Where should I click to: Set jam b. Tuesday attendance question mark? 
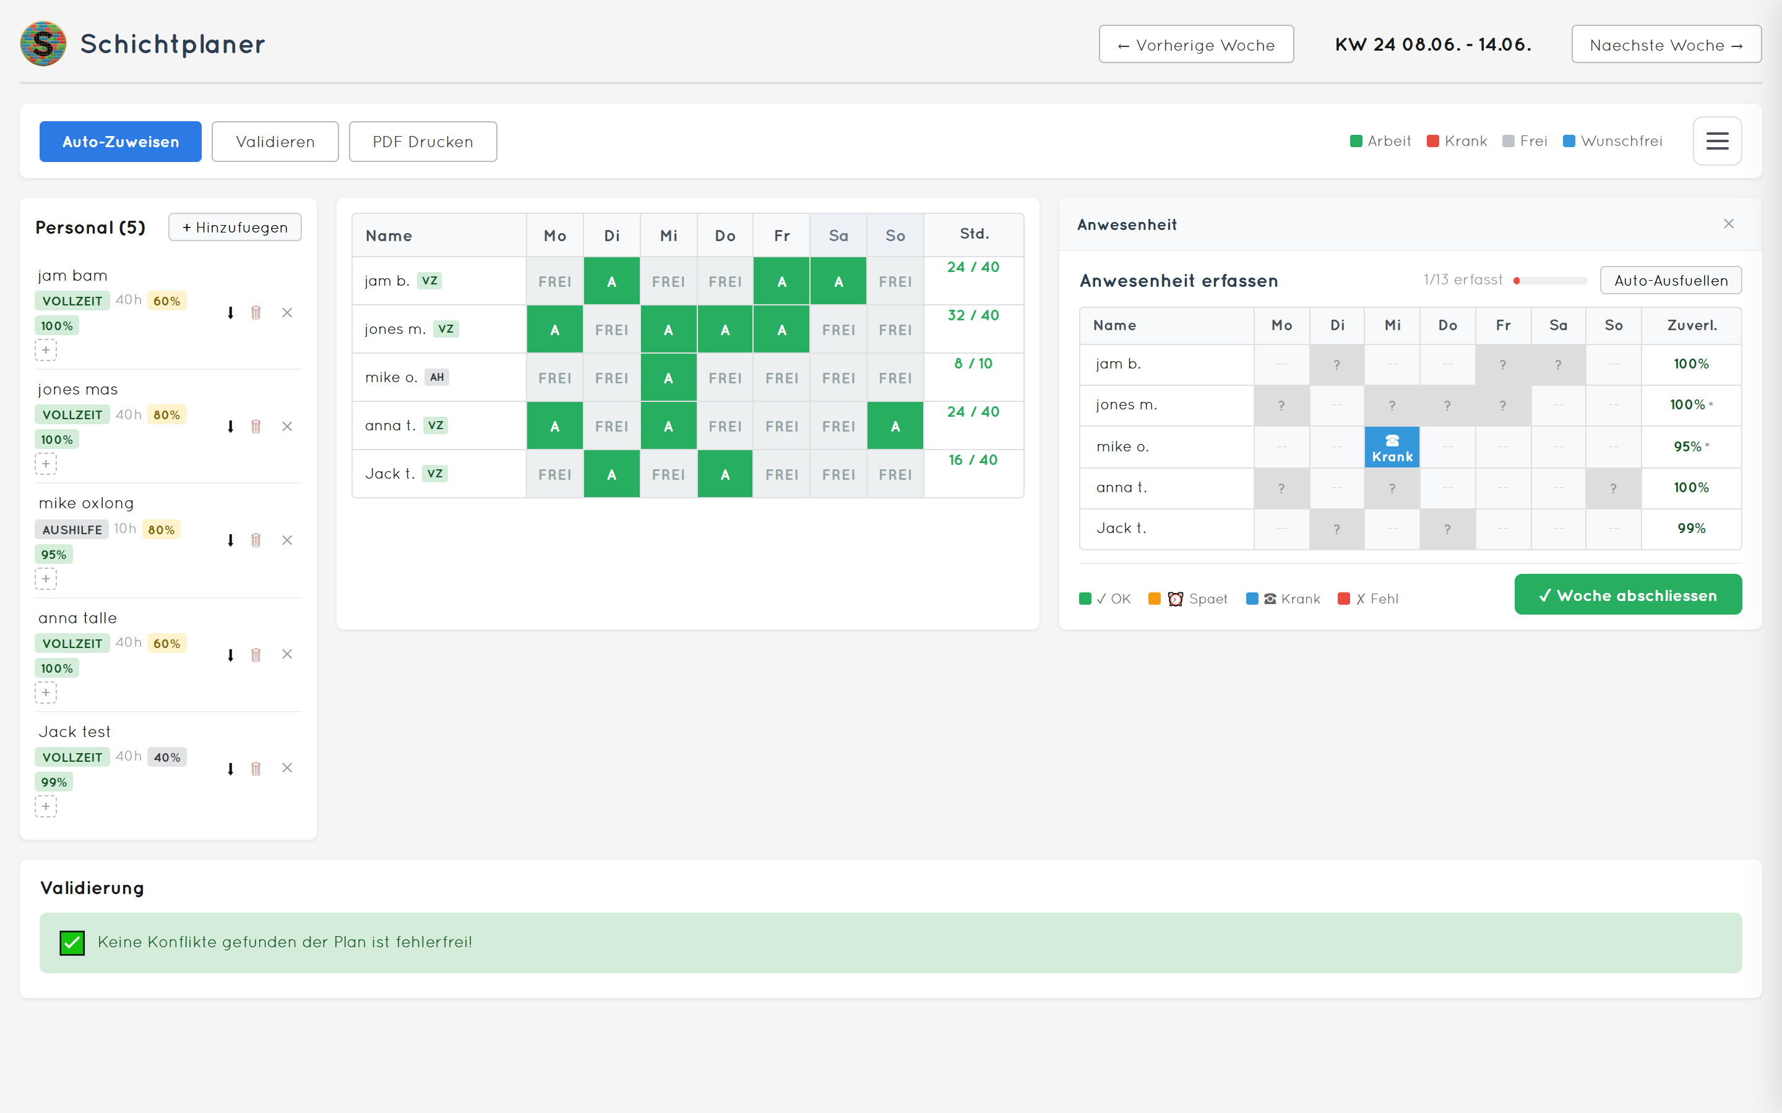(1336, 364)
